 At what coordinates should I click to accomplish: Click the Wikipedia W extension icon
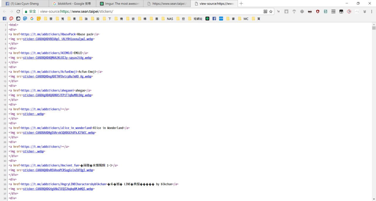click(278, 11)
